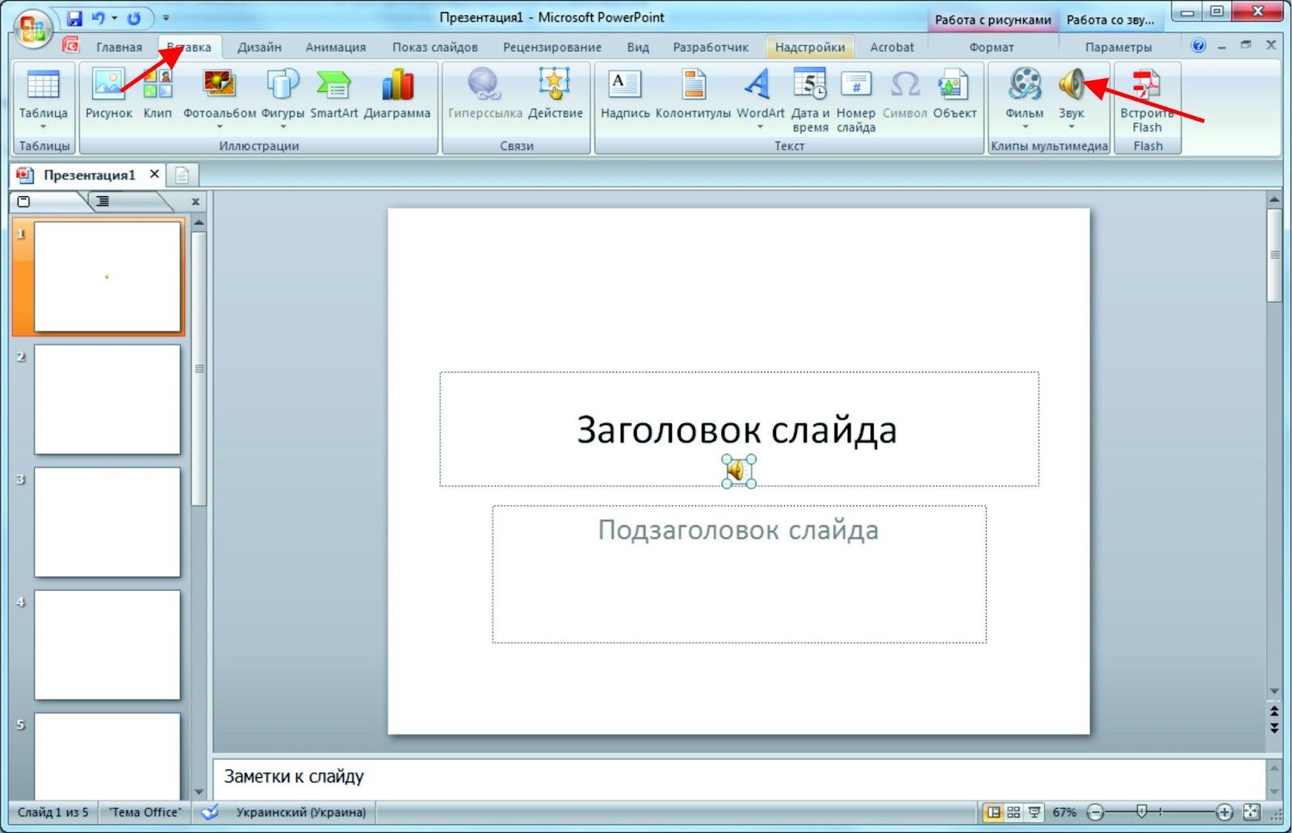The width and height of the screenshot is (1292, 833).
Task: Open the Анимация ribbon tab
Action: [335, 47]
